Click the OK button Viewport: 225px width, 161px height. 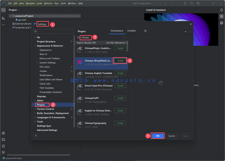pos(158,136)
